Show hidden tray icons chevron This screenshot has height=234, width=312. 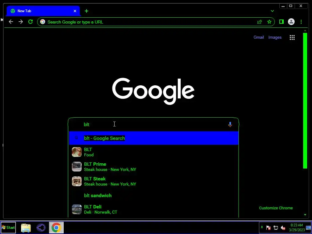click(x=262, y=227)
